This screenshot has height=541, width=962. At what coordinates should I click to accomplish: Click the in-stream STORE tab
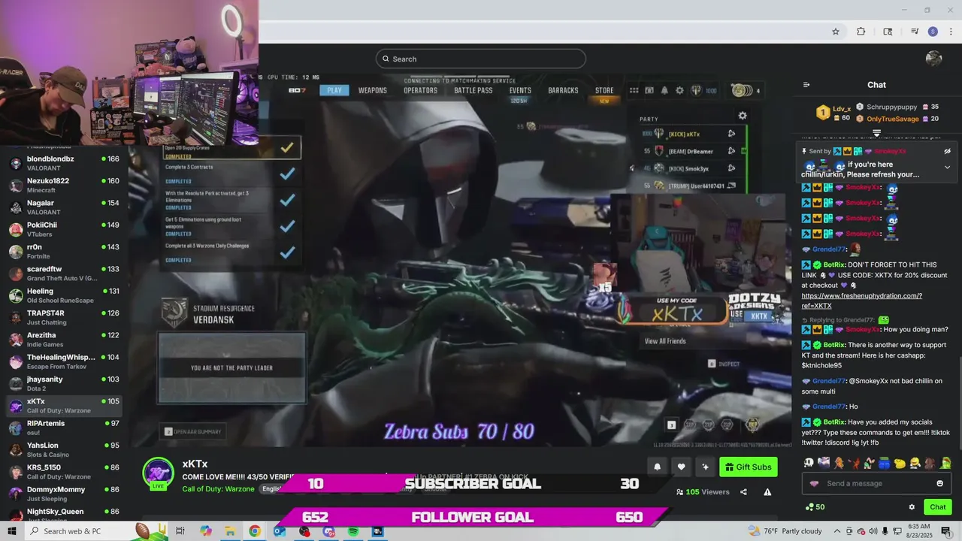pyautogui.click(x=604, y=90)
